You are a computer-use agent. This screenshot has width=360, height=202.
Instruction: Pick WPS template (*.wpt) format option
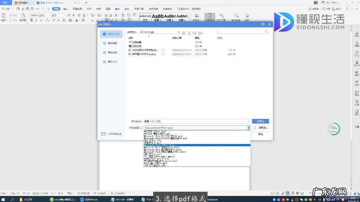coord(197,134)
